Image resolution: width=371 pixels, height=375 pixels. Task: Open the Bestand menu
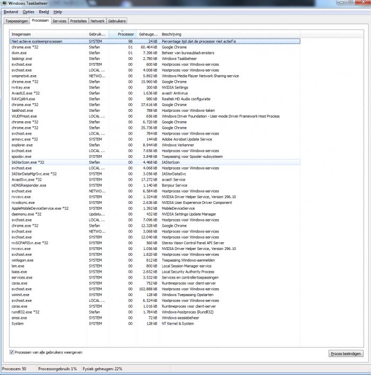point(11,12)
